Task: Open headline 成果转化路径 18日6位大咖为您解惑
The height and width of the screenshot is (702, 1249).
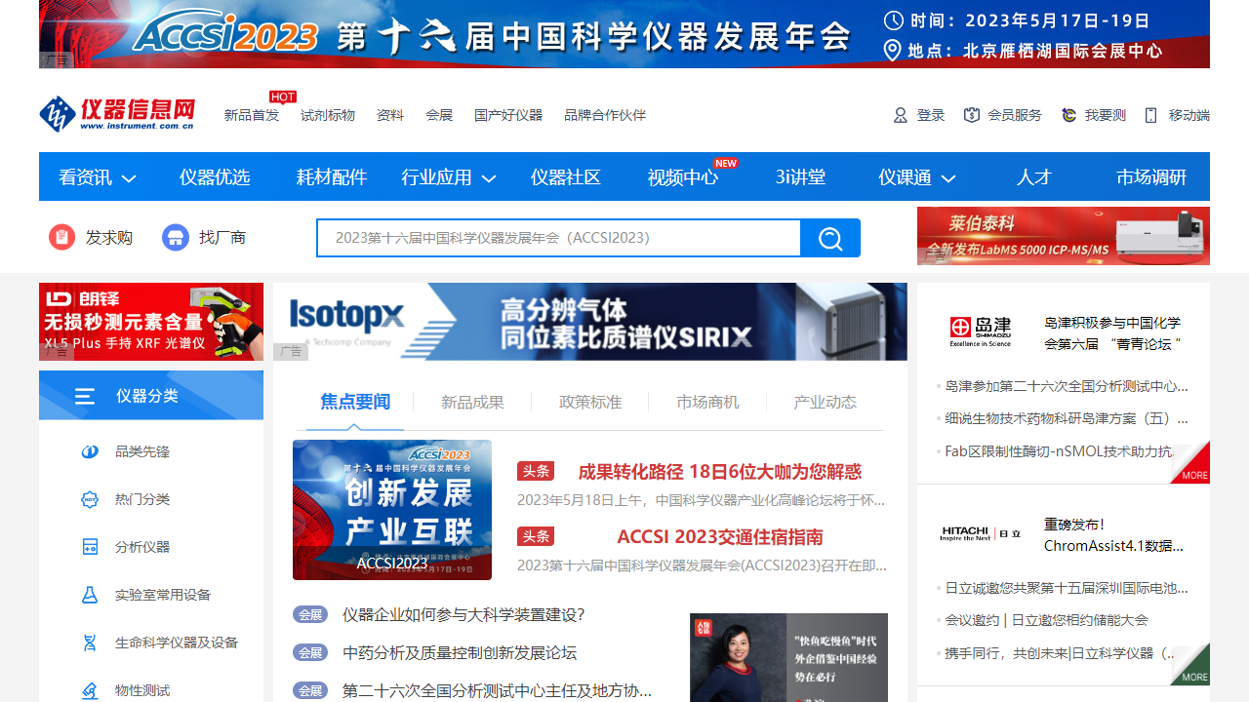Action: click(x=720, y=472)
